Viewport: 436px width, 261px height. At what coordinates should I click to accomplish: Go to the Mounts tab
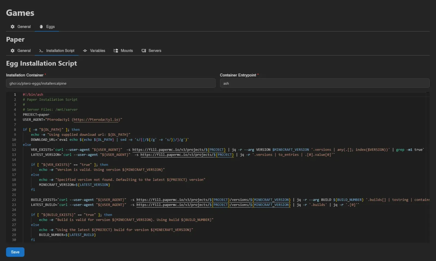[x=123, y=51]
